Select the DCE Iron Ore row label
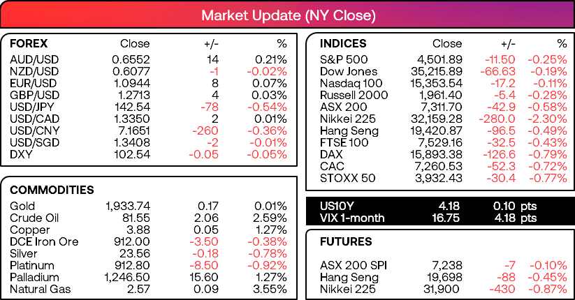Viewport: 575px width, 300px height. click(44, 242)
